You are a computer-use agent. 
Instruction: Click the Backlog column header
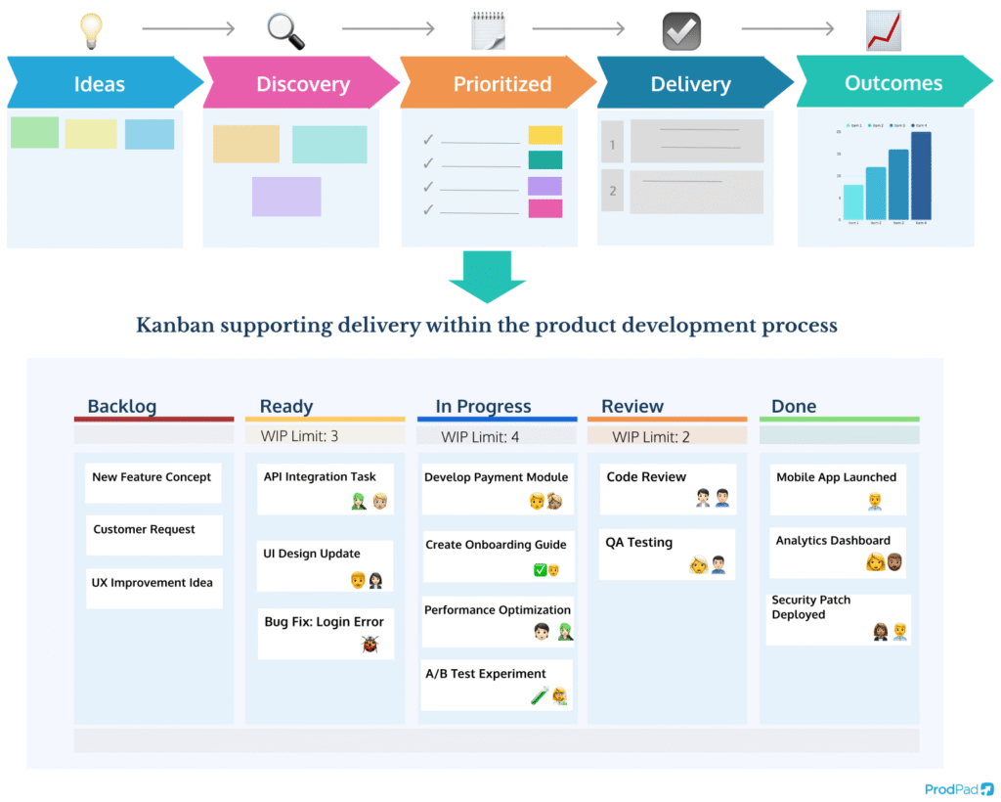pos(122,406)
